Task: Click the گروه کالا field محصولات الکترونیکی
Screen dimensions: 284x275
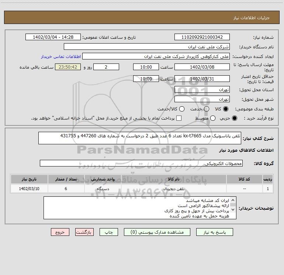Action: point(141,163)
